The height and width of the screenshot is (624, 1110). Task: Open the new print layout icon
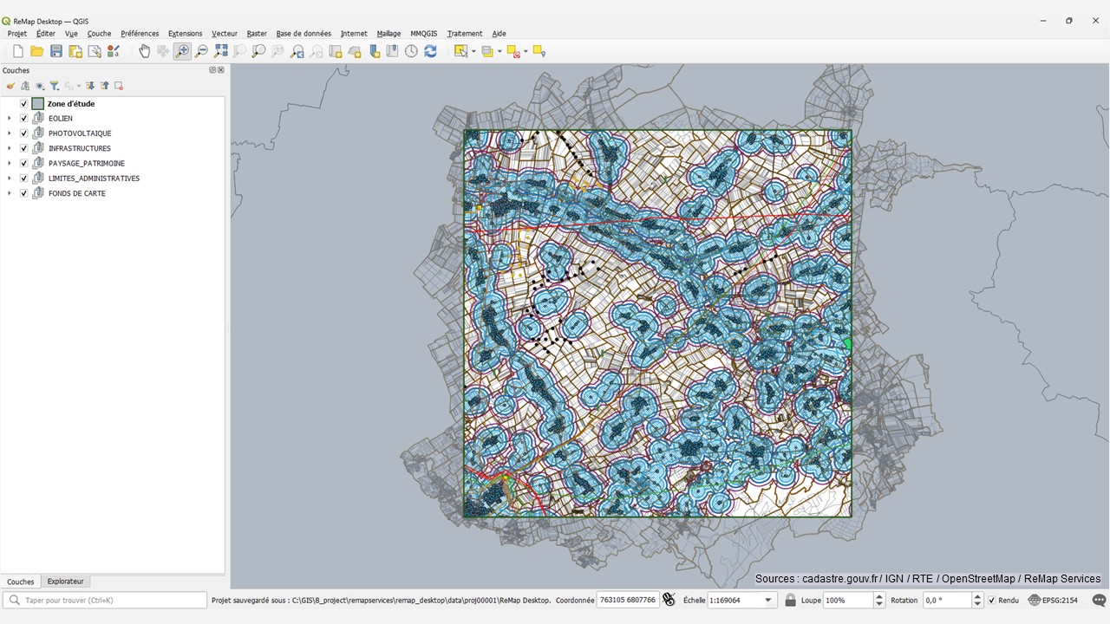click(x=75, y=52)
